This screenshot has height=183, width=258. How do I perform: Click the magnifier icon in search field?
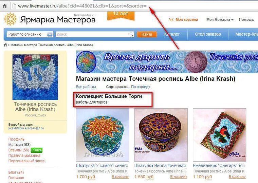pyautogui.click(x=131, y=34)
